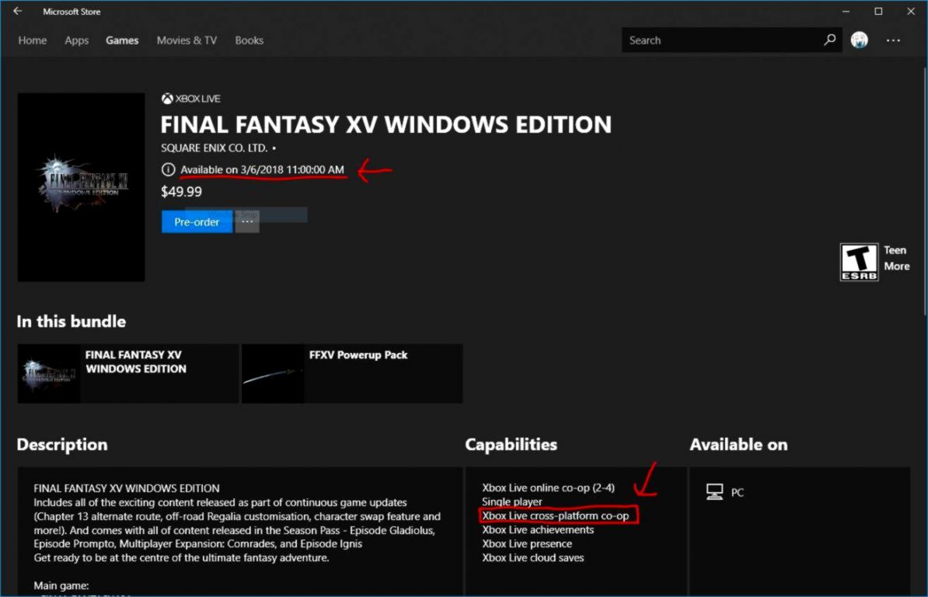Image resolution: width=928 pixels, height=597 pixels.
Task: Open more options beside Pre-order
Action: (x=247, y=222)
